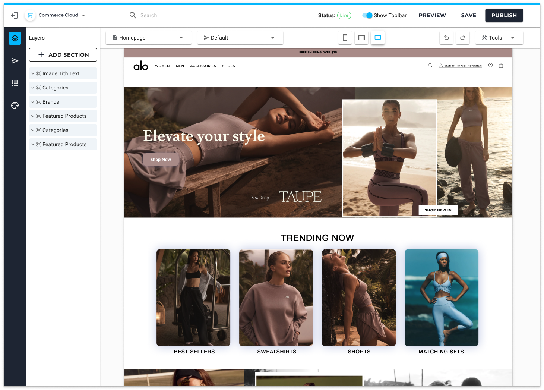Switch to mobile device preview

(345, 38)
